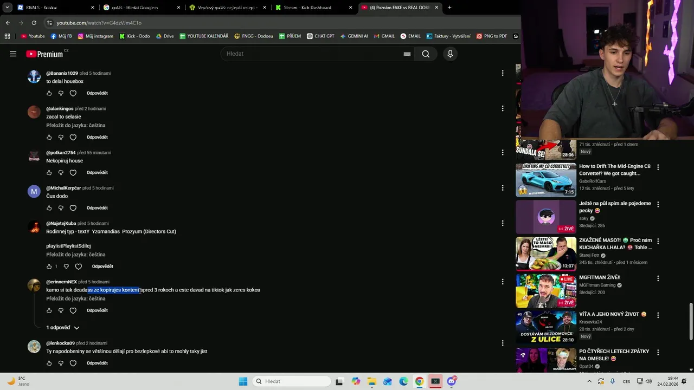This screenshot has height=390, width=694.
Task: Like the comment by @alankingos
Action: point(49,137)
